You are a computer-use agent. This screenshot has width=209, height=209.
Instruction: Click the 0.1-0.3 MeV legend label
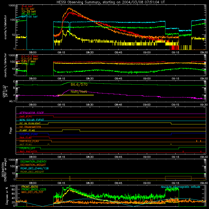30,56
